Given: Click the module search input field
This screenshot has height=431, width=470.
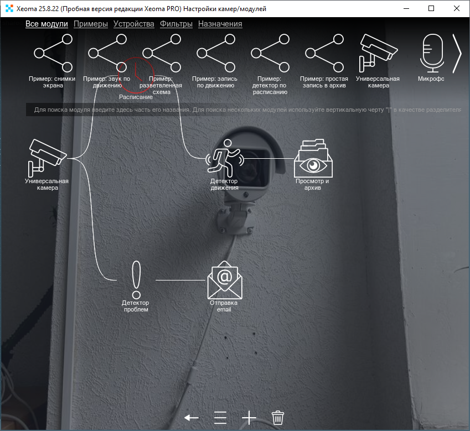Looking at the screenshot, I should point(244,110).
